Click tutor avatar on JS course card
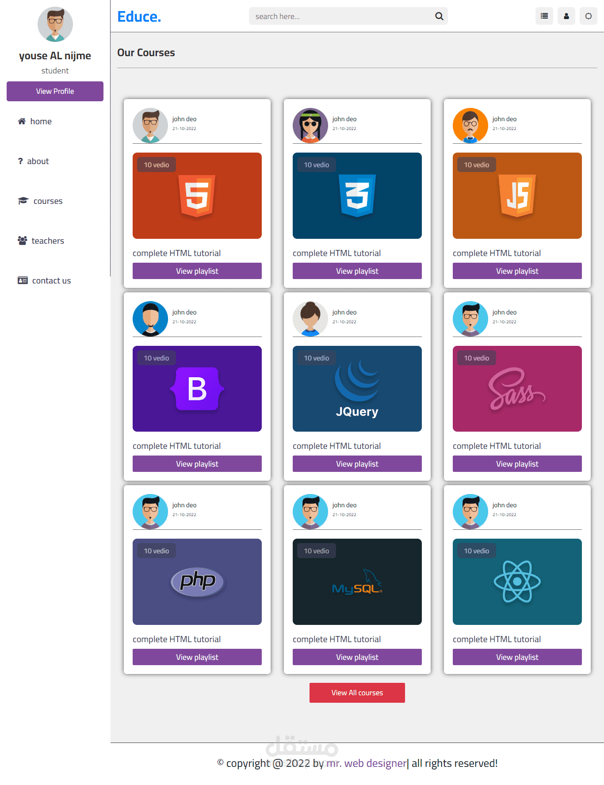 pos(470,126)
